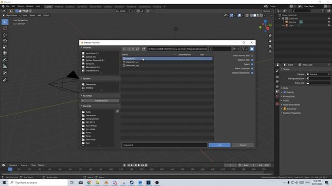Select the Transform tool in the left toolbar
332x186 pixels.
point(5,53)
